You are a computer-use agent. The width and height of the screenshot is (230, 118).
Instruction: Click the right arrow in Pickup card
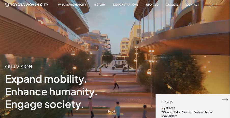tap(225, 100)
